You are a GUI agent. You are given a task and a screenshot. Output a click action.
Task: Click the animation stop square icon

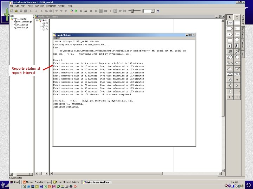pos(91,11)
